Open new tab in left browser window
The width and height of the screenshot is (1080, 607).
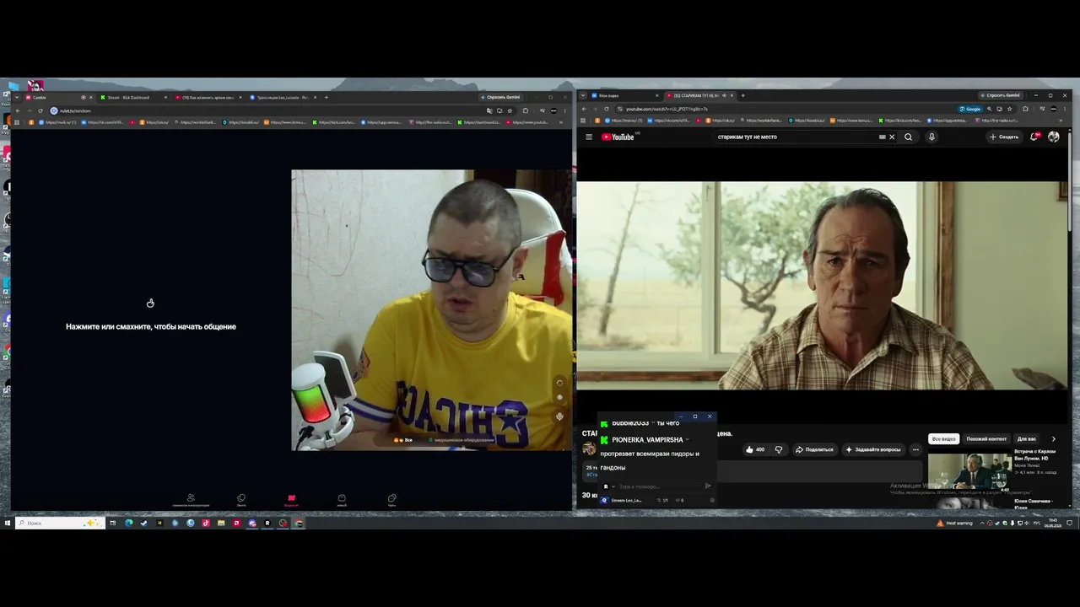pyautogui.click(x=327, y=97)
